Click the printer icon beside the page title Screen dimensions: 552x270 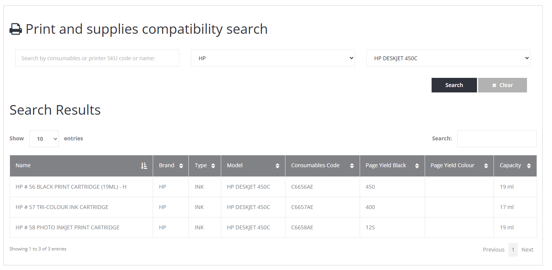(16, 29)
